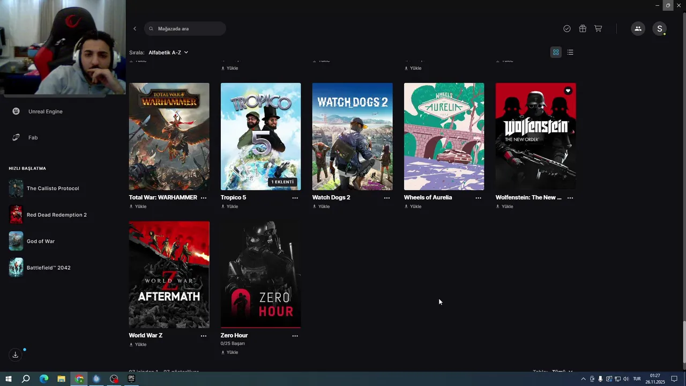Open File Explorer from taskbar
The image size is (686, 386).
(61, 379)
